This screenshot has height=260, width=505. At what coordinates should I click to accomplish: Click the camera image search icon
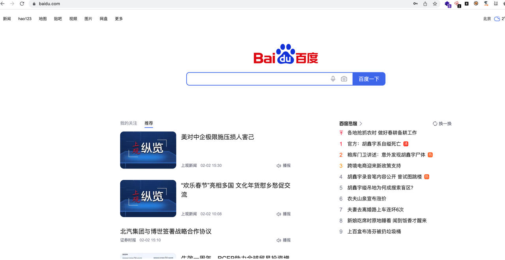coord(344,79)
